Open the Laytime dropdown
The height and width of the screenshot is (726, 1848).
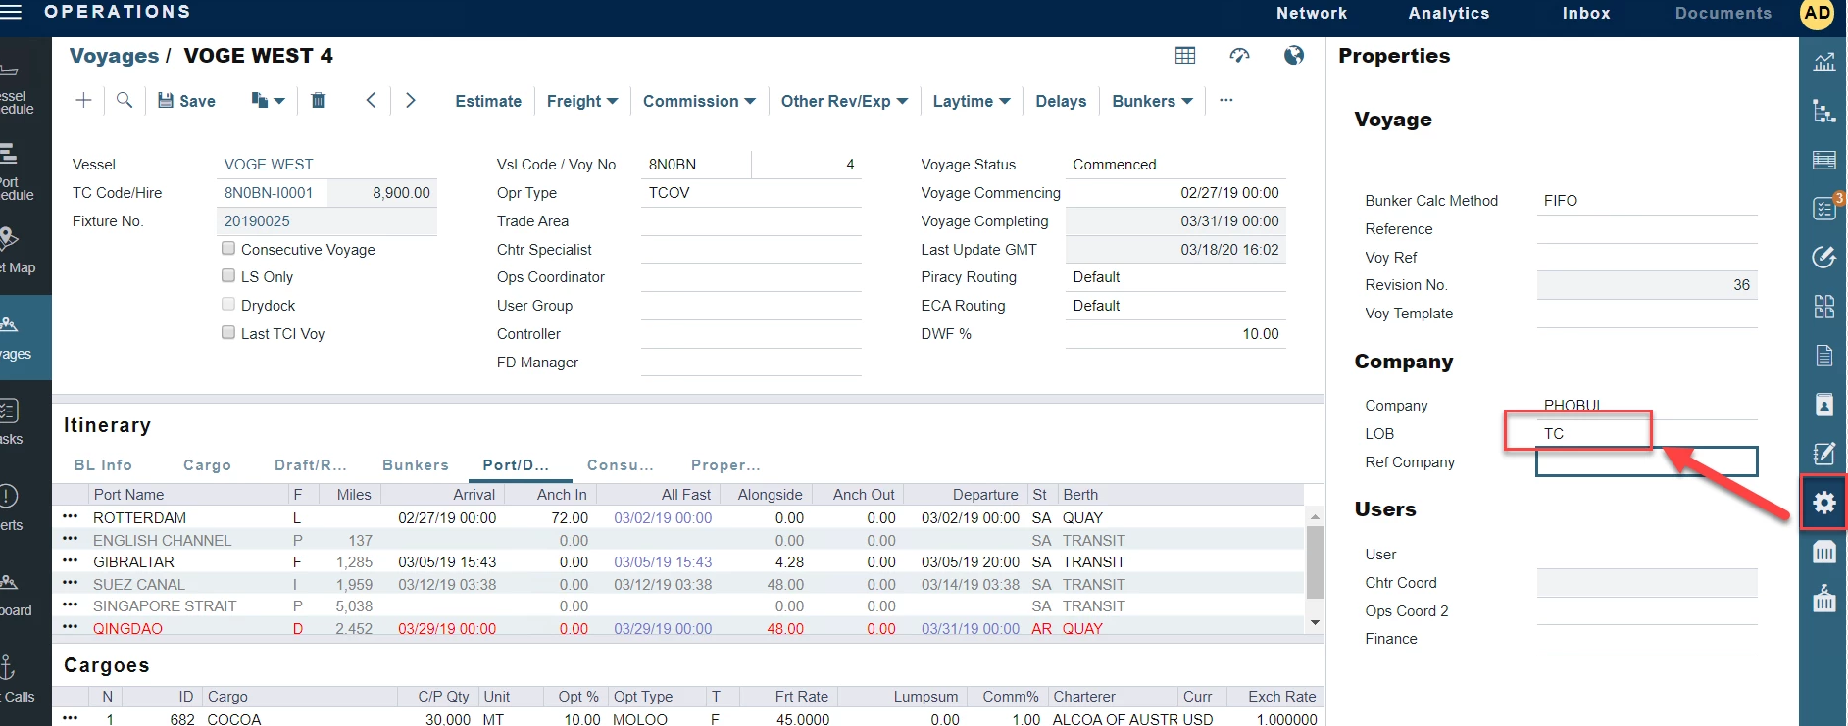point(971,101)
